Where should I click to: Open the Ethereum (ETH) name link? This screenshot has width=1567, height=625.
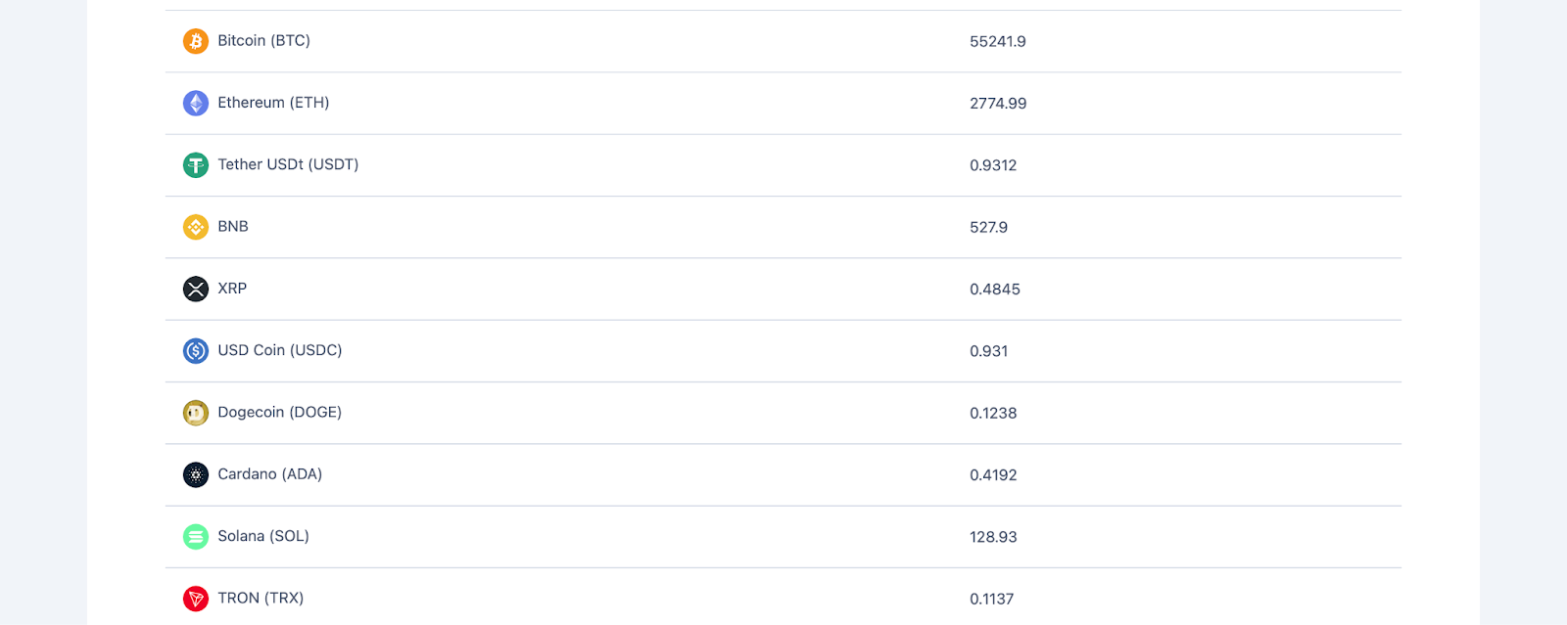click(x=273, y=103)
